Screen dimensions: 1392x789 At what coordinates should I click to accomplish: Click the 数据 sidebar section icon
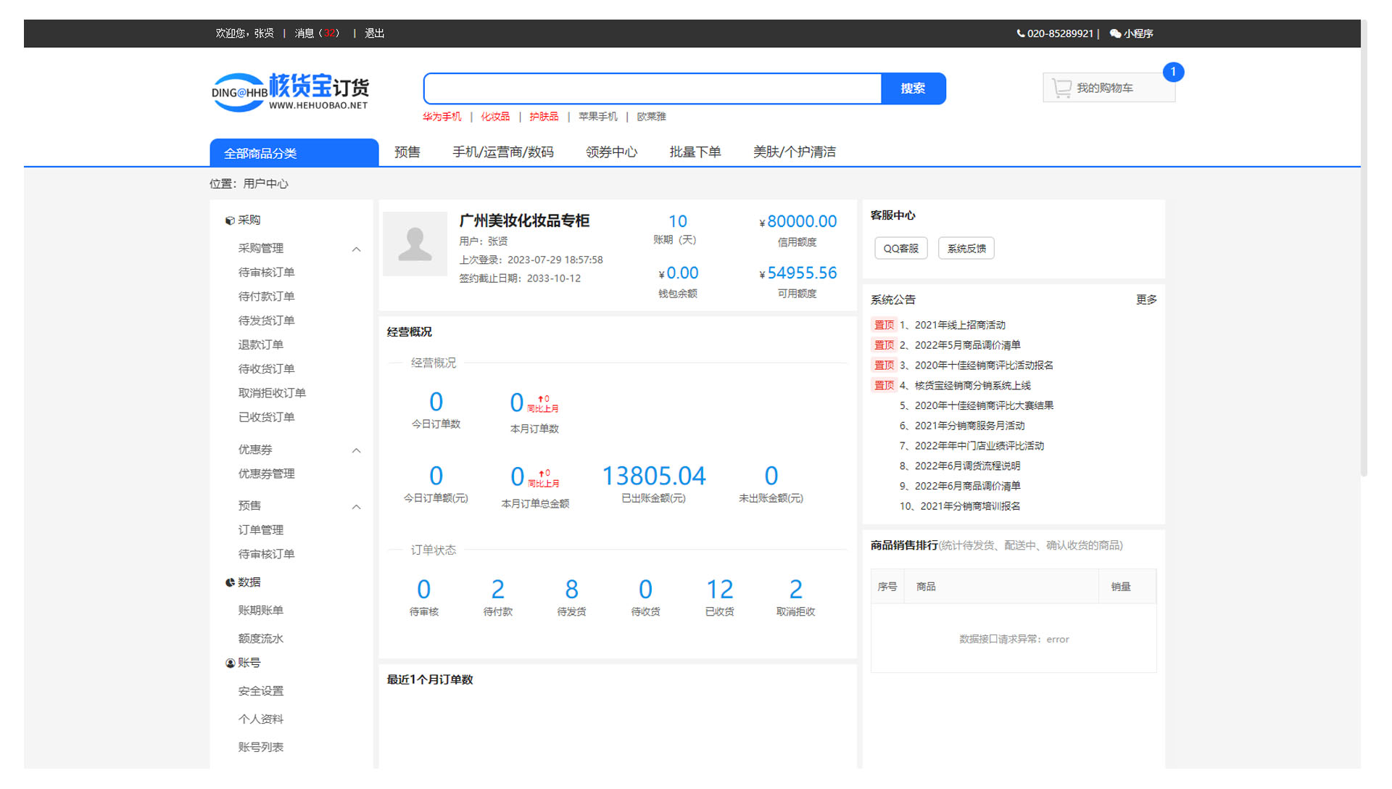point(230,582)
